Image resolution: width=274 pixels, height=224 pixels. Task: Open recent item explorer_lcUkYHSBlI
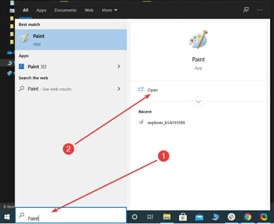166,123
